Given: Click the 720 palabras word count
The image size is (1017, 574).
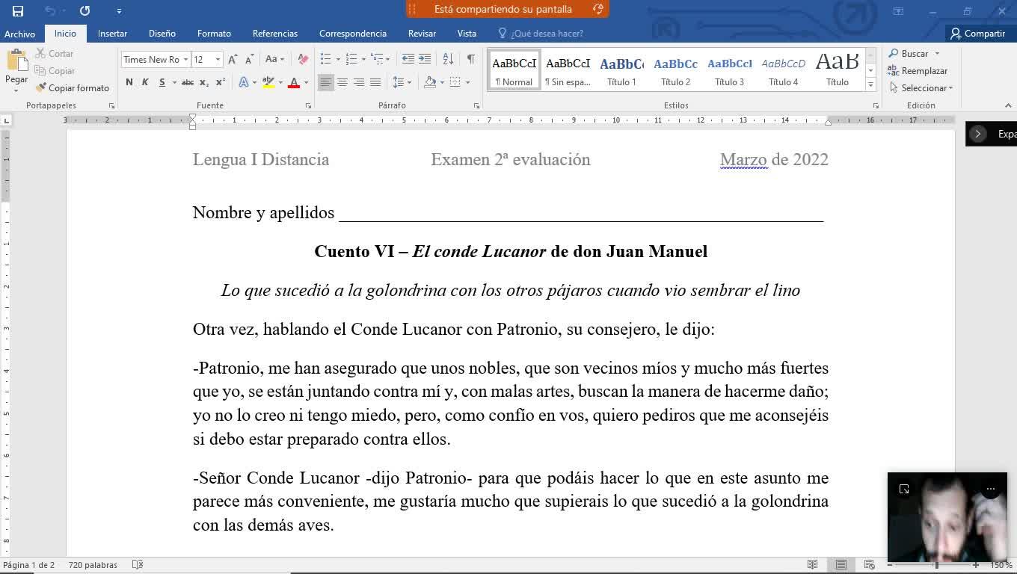Looking at the screenshot, I should coord(93,565).
